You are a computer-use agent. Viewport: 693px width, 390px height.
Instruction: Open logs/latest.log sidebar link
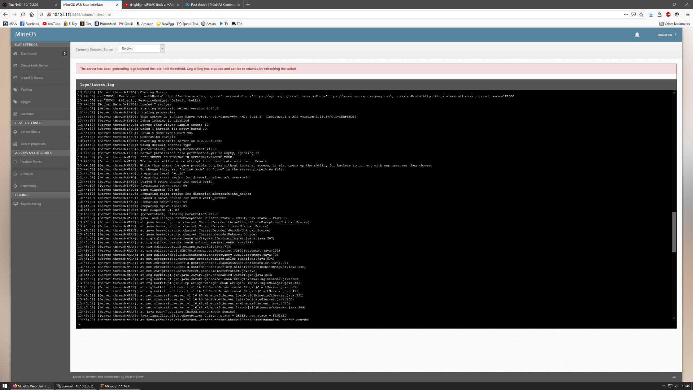(x=31, y=204)
